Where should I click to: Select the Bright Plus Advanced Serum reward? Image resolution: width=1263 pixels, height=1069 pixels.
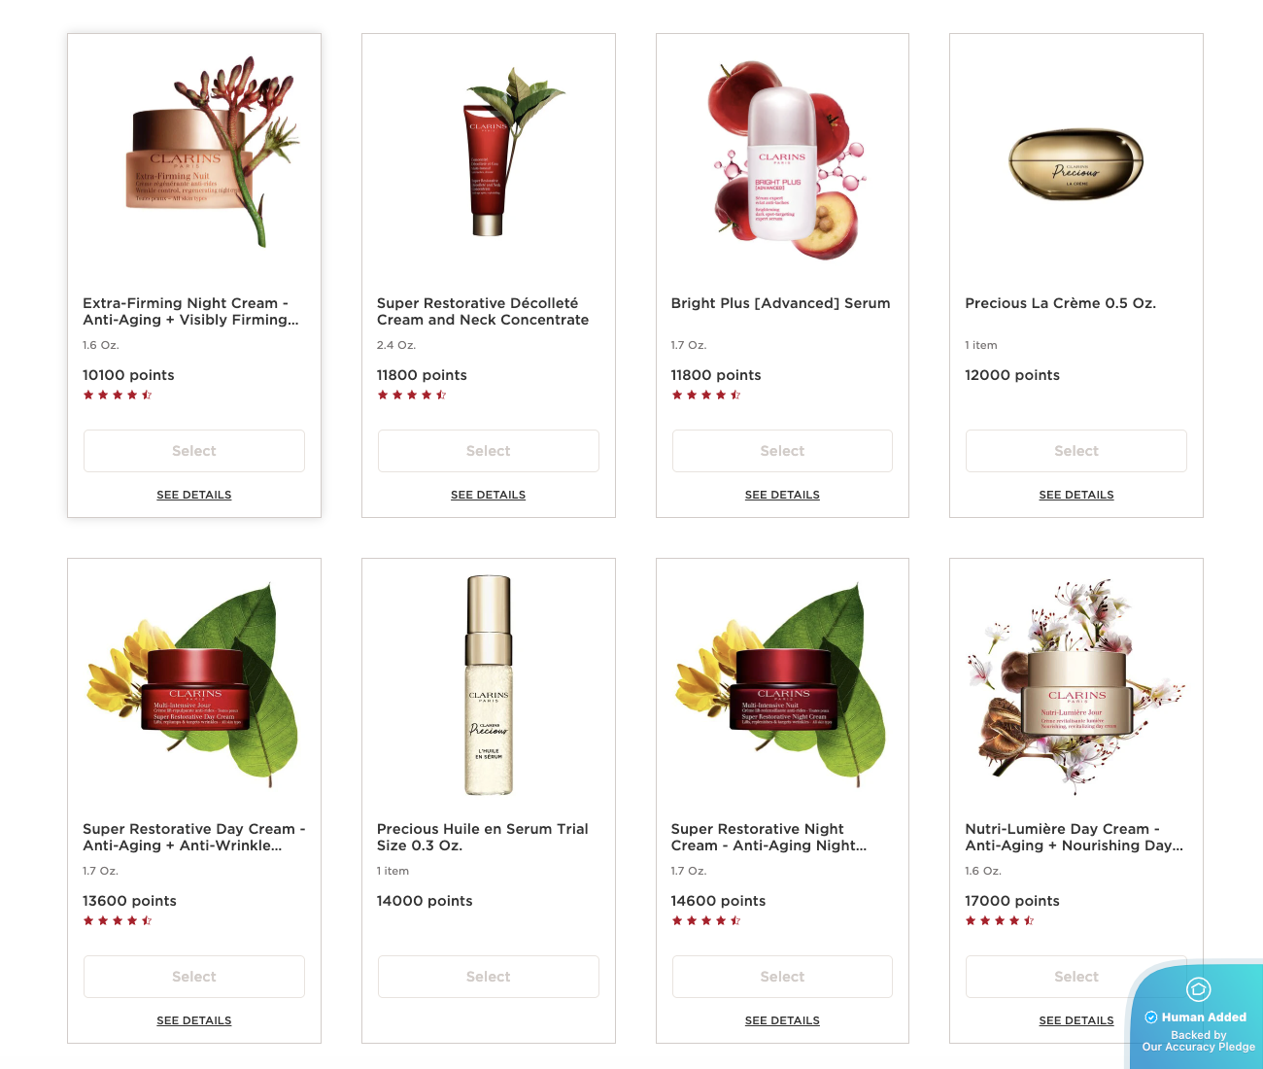coord(782,451)
